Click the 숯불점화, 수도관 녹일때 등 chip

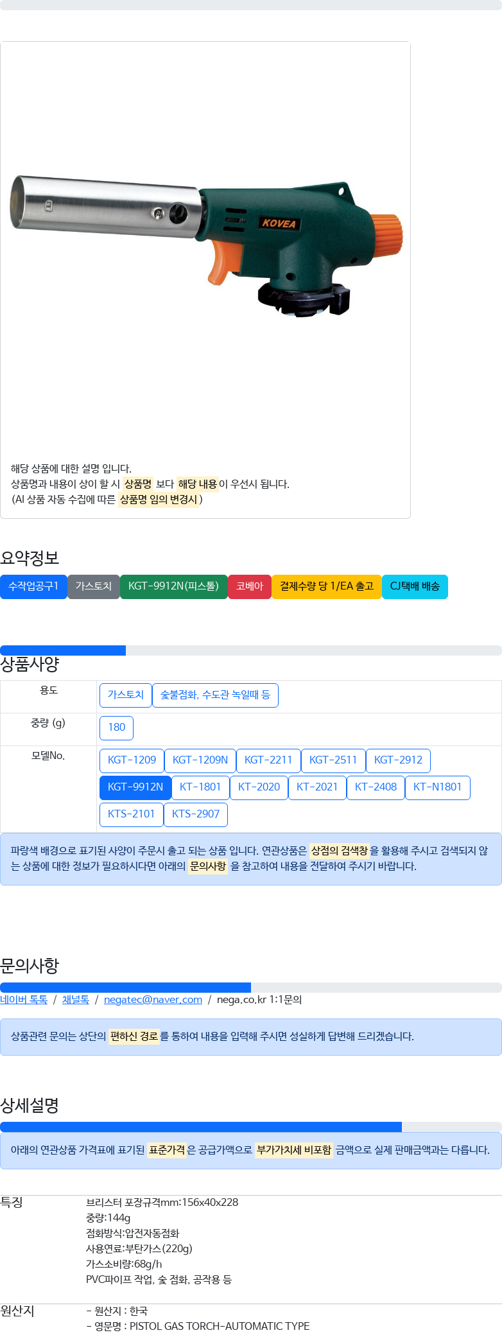[x=215, y=695]
